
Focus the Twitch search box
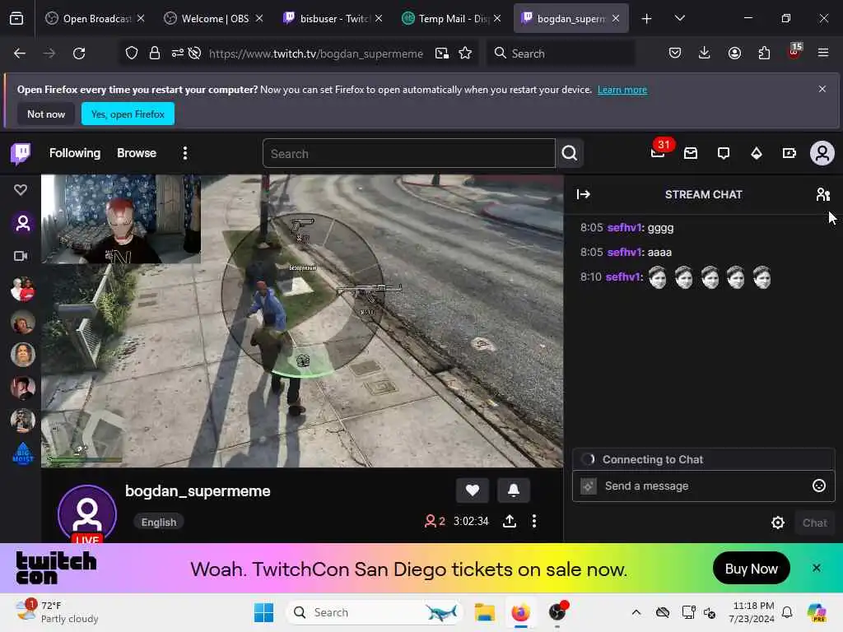(408, 154)
